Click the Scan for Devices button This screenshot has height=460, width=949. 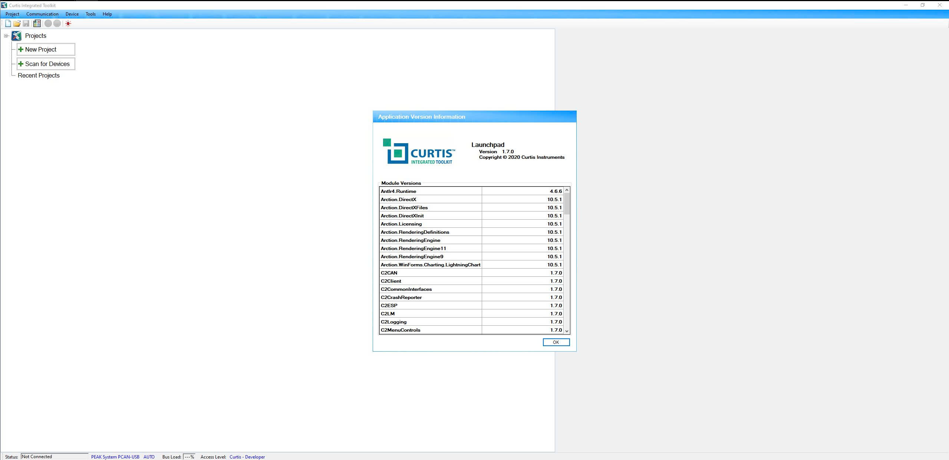click(46, 64)
